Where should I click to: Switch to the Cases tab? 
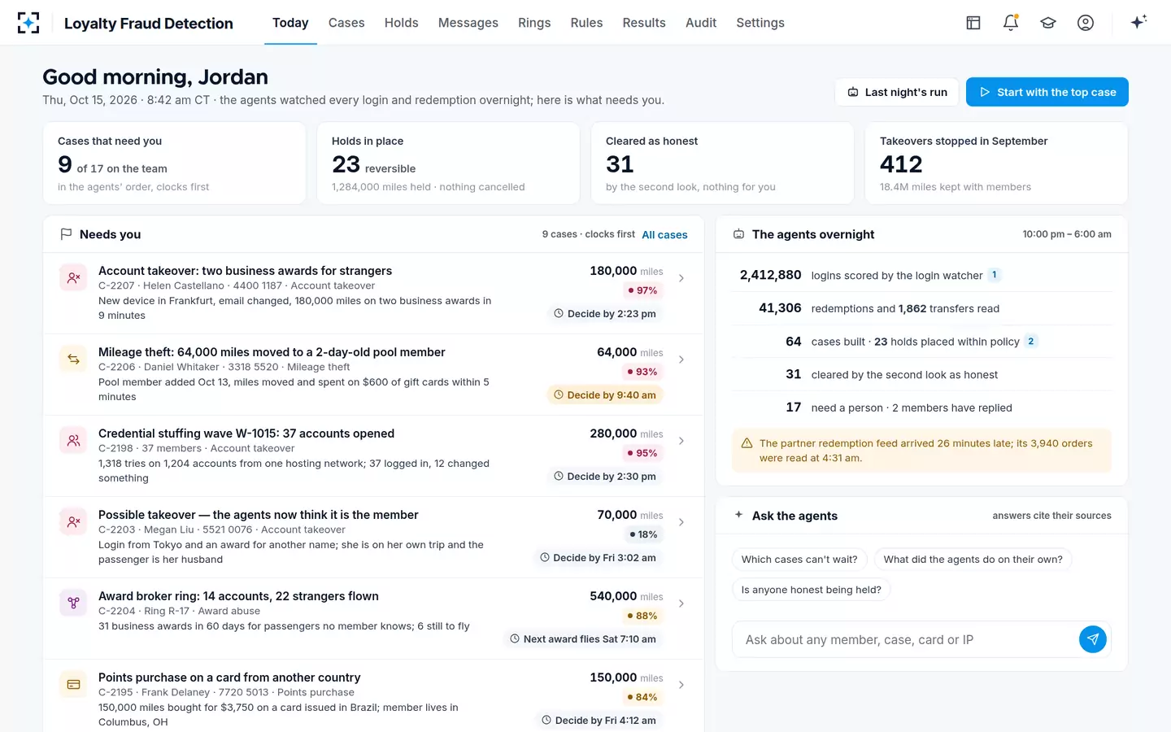pos(346,23)
